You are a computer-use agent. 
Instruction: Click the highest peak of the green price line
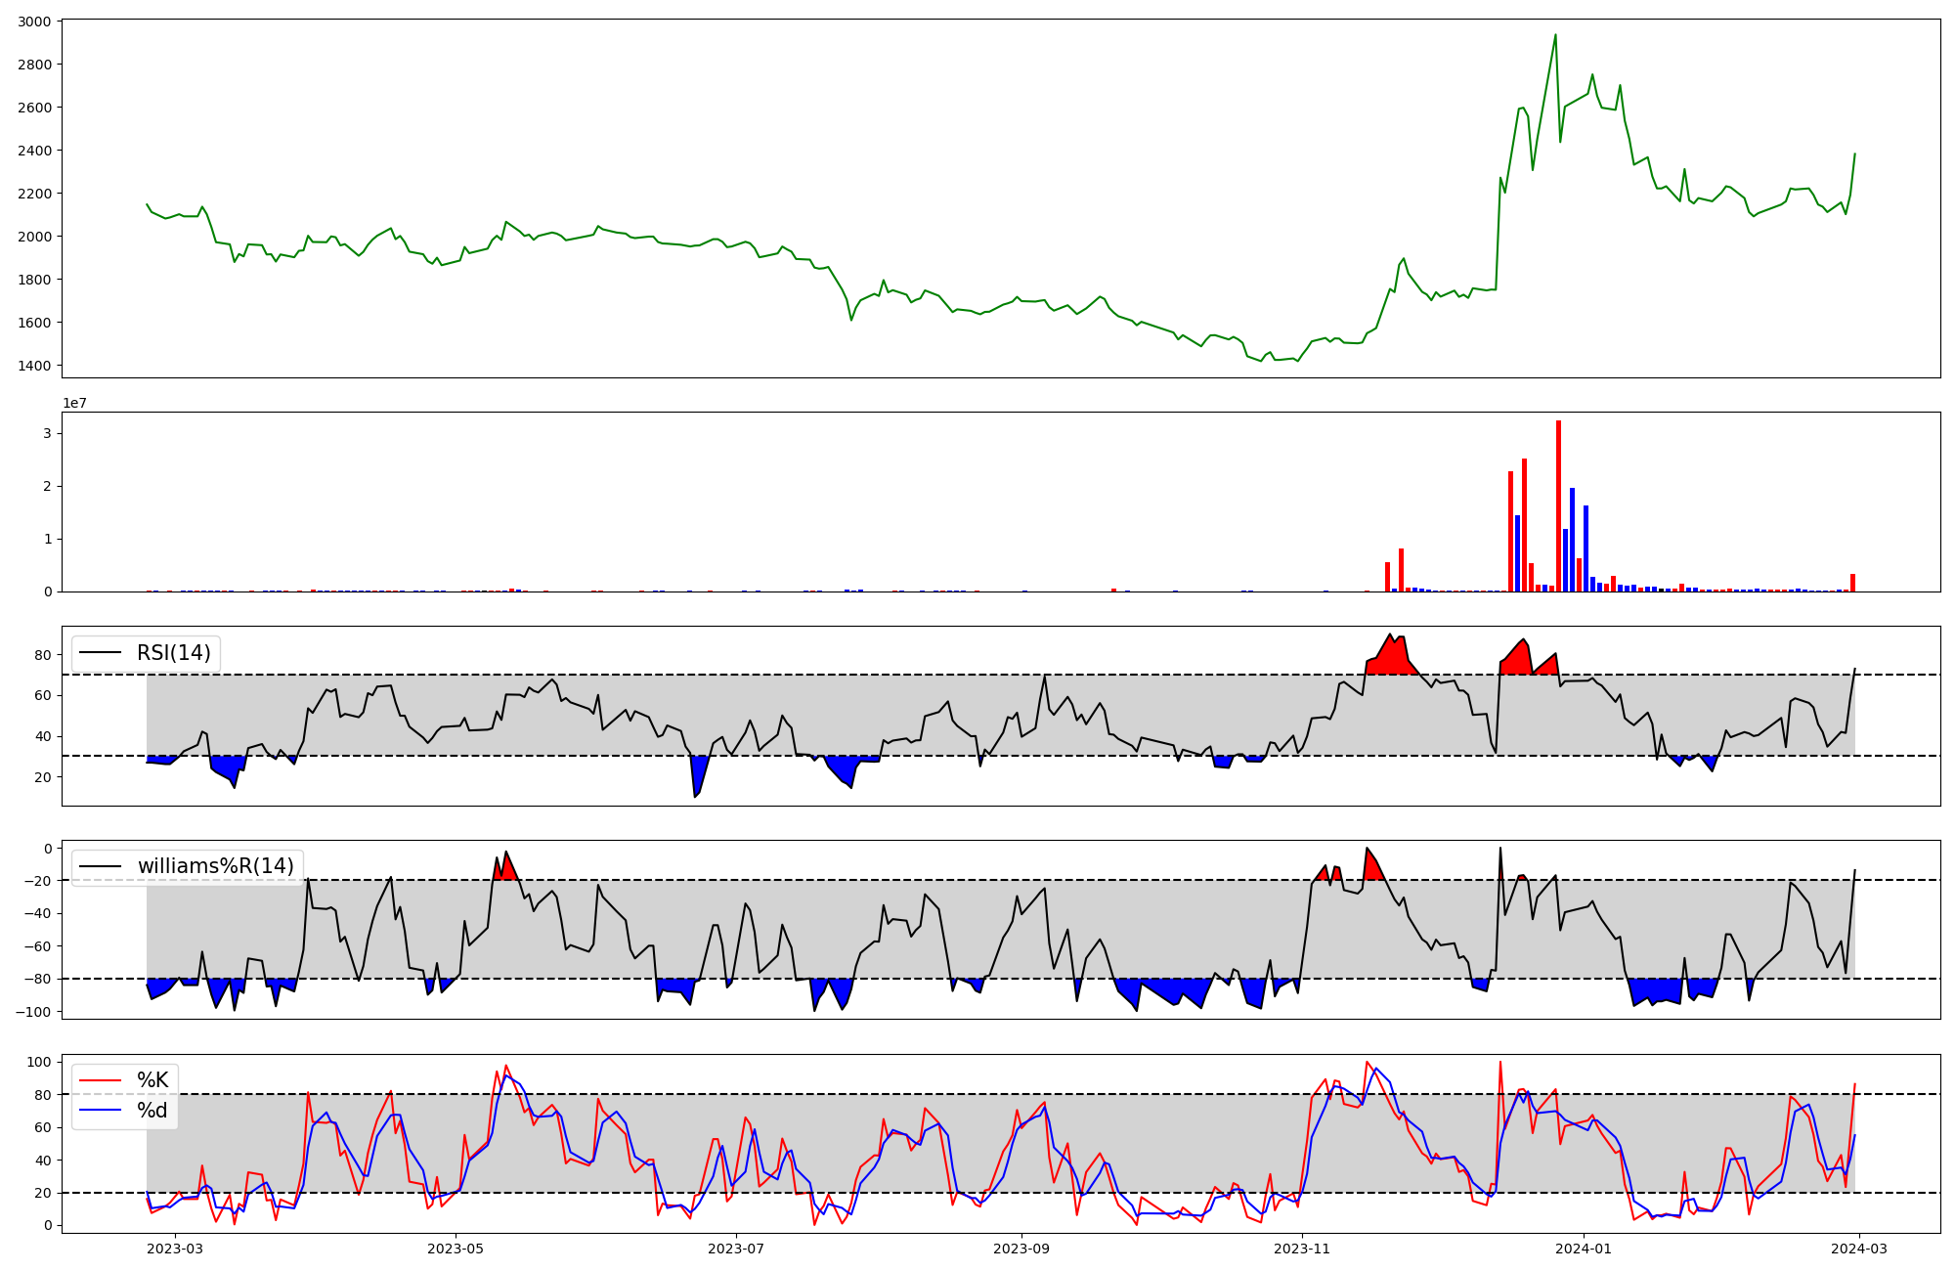pos(1555,36)
